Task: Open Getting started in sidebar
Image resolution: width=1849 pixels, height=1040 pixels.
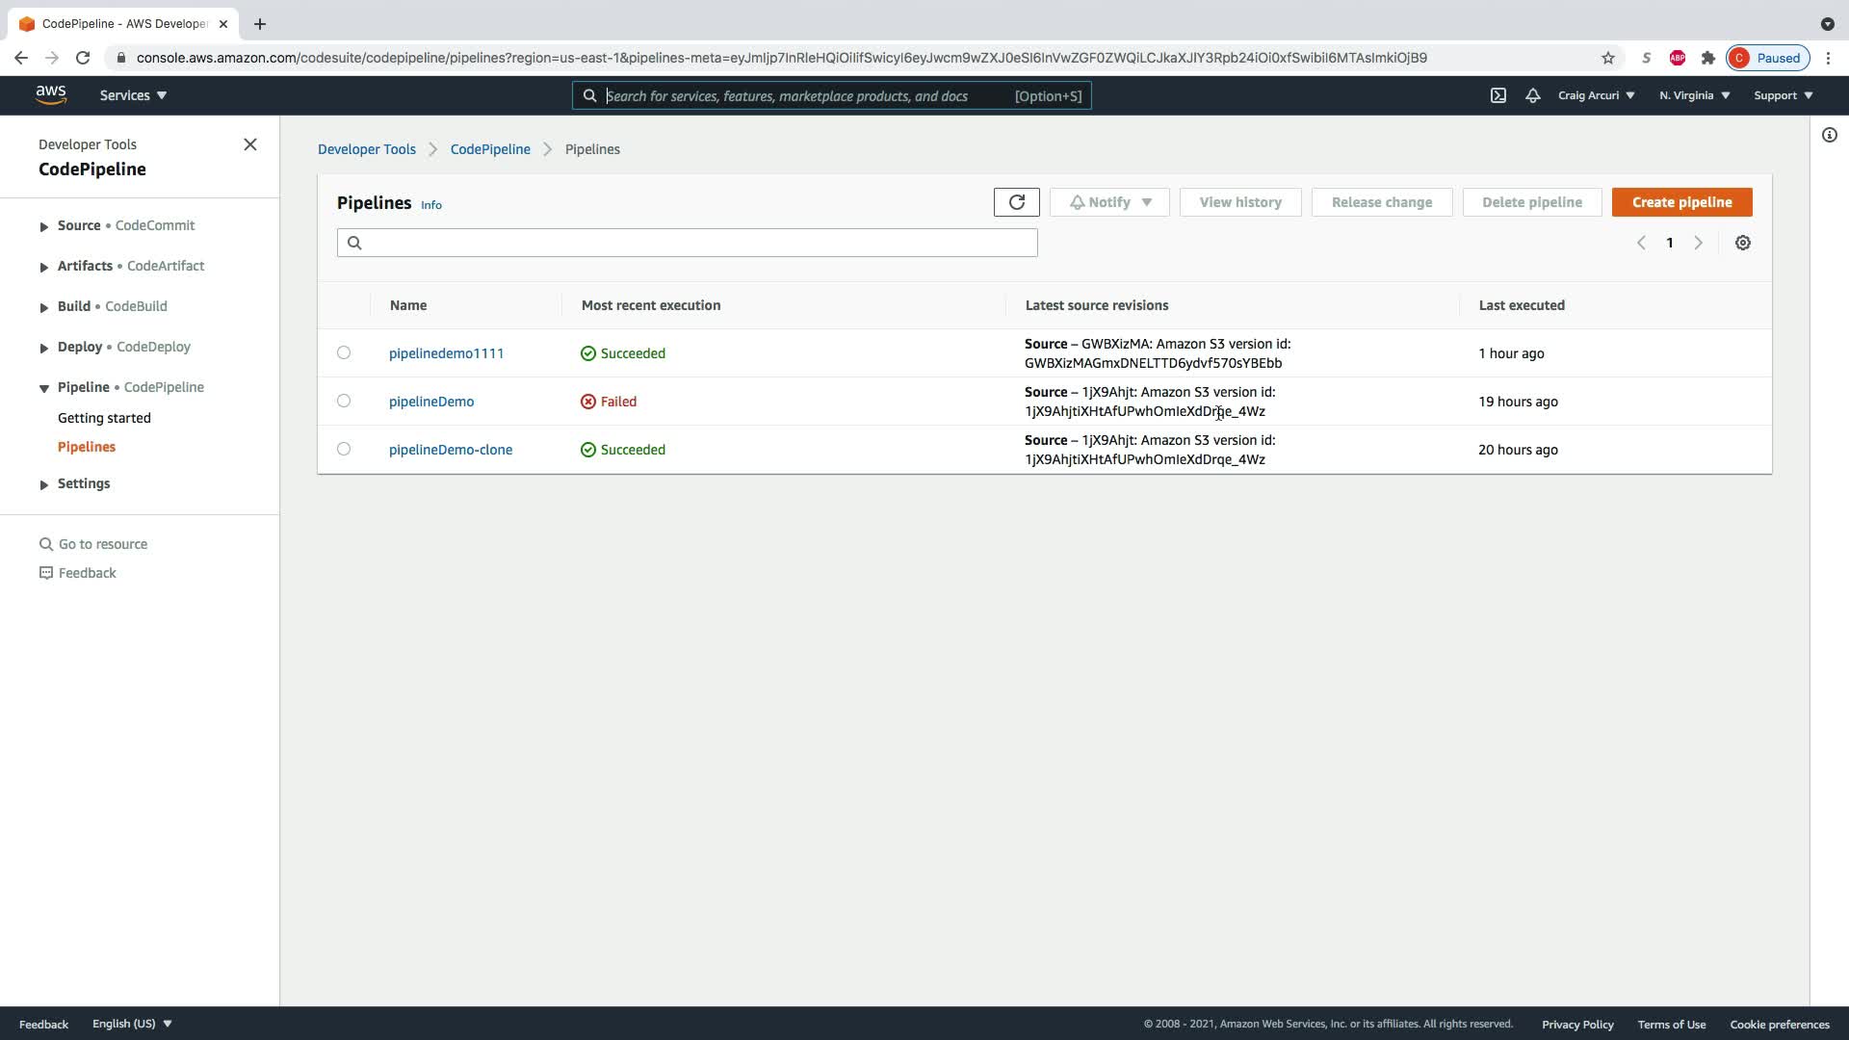Action: pyautogui.click(x=104, y=418)
